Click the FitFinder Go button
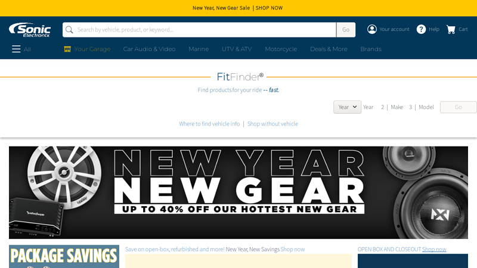Image resolution: width=477 pixels, height=268 pixels. (458, 107)
